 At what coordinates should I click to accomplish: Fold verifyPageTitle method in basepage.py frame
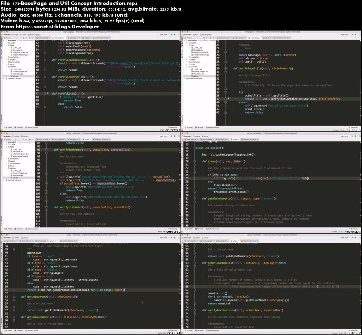[x=226, y=68]
